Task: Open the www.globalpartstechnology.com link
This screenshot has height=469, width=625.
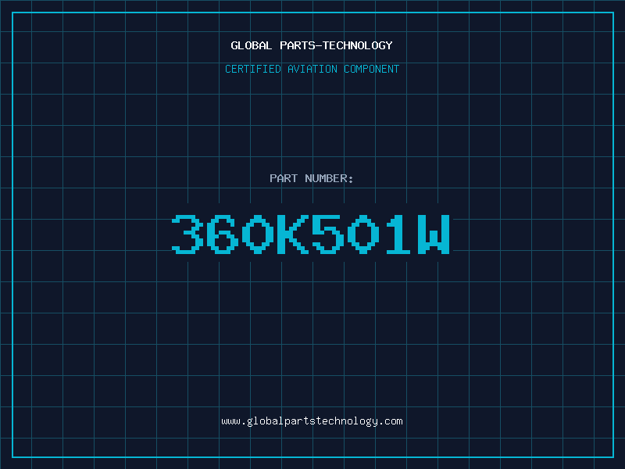Action: [x=312, y=421]
